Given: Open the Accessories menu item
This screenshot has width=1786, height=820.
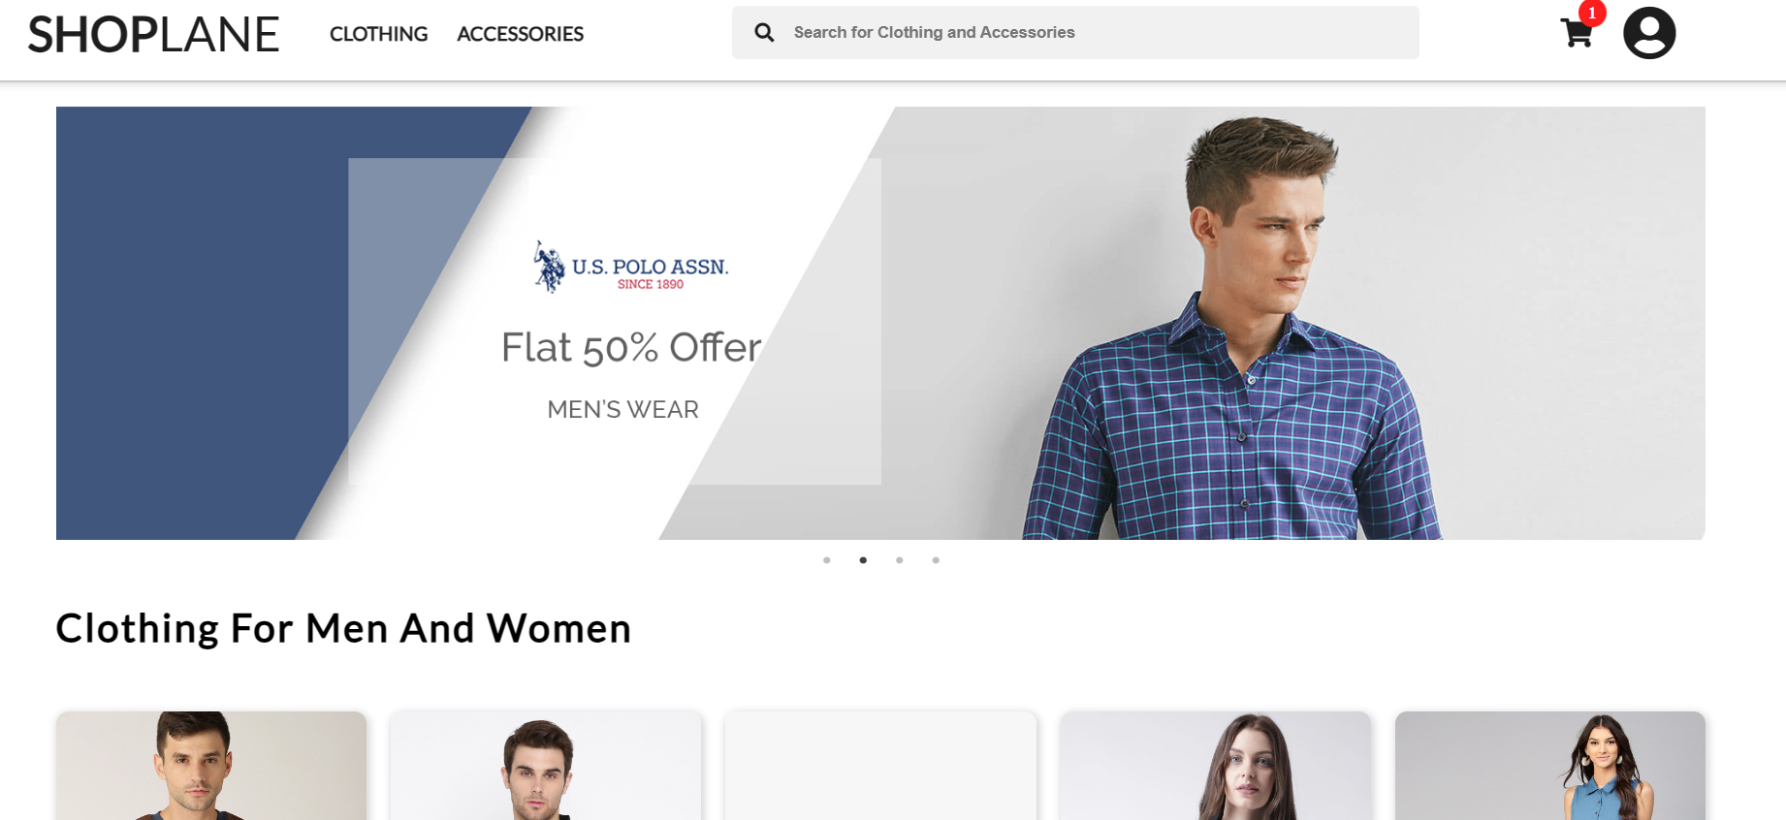Looking at the screenshot, I should (520, 34).
